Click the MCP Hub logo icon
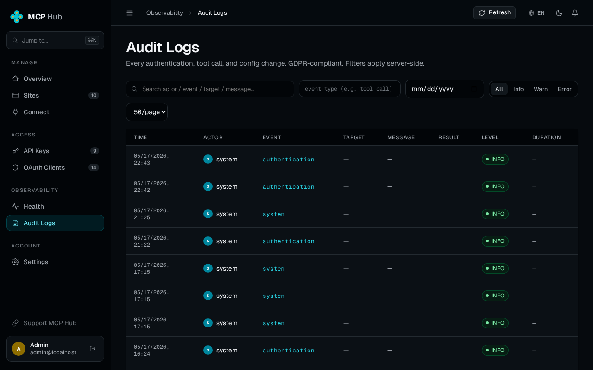Viewport: 593px width, 370px height. [x=17, y=17]
